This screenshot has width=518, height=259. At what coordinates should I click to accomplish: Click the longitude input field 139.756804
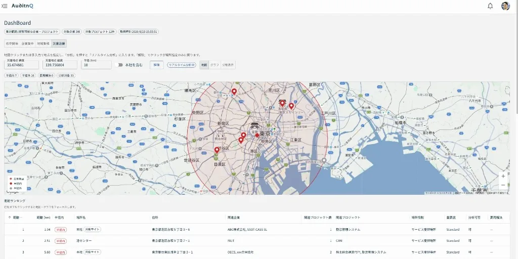point(60,65)
